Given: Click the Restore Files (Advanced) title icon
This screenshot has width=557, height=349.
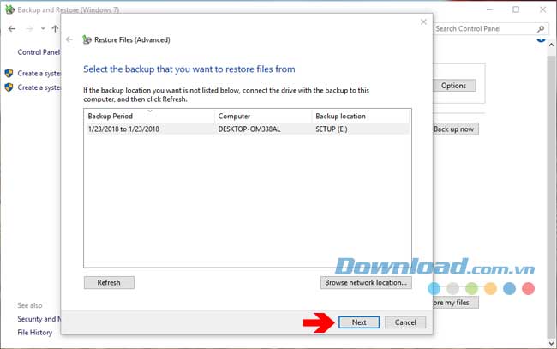Looking at the screenshot, I should [87, 39].
